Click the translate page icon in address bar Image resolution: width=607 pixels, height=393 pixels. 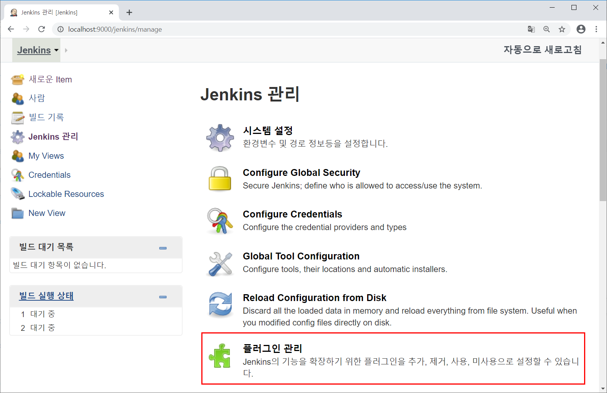(531, 29)
